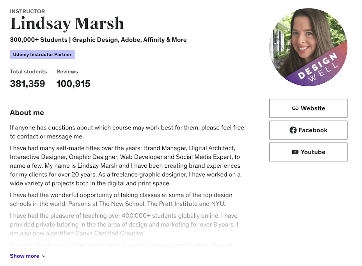362x266 pixels.
Task: Click the 300,000+ Students headline text
Action: 98,40
